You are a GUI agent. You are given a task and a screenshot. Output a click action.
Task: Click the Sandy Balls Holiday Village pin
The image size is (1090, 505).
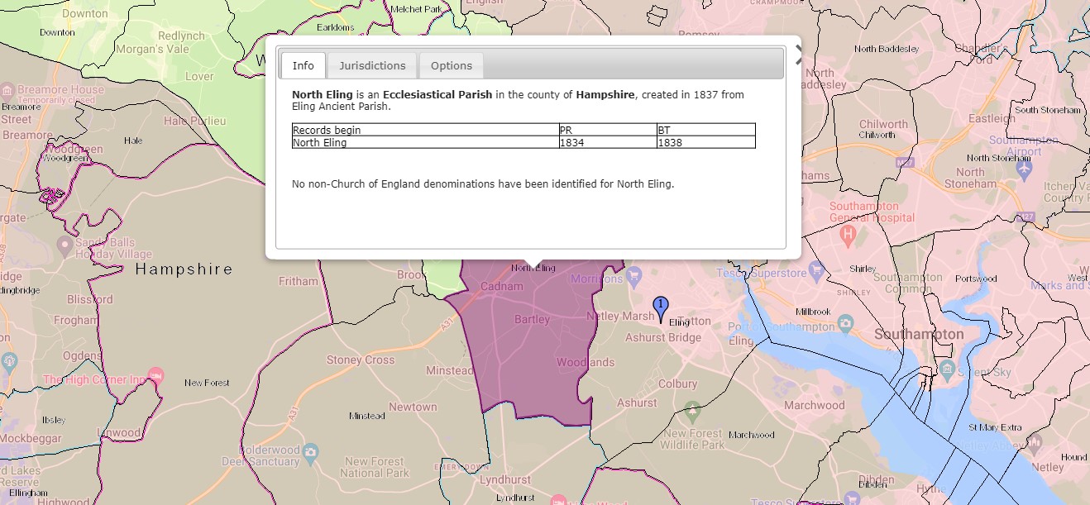(x=65, y=245)
